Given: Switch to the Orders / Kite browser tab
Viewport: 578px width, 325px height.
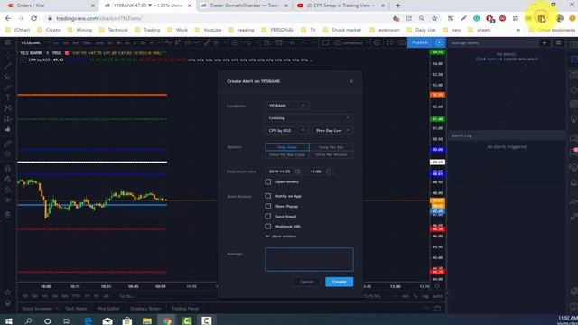Looking at the screenshot, I should pyautogui.click(x=51, y=5).
